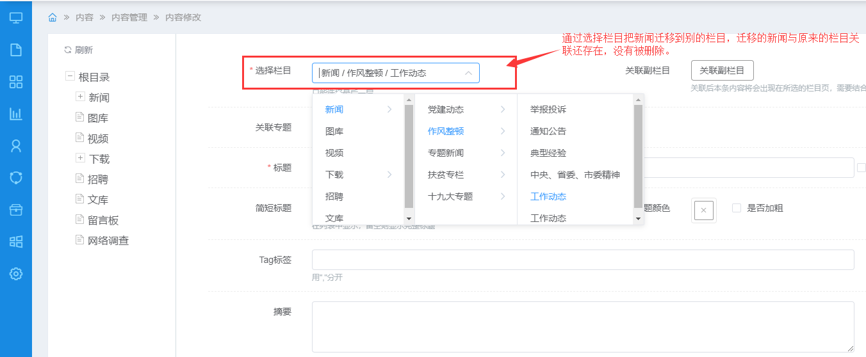The height and width of the screenshot is (357, 866).
Task: Open the four-squares grid icon in the sidebar
Action: point(16,82)
